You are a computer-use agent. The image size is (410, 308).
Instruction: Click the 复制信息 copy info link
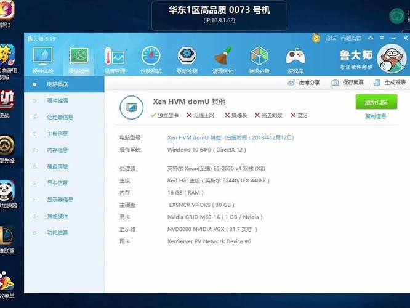(376, 116)
